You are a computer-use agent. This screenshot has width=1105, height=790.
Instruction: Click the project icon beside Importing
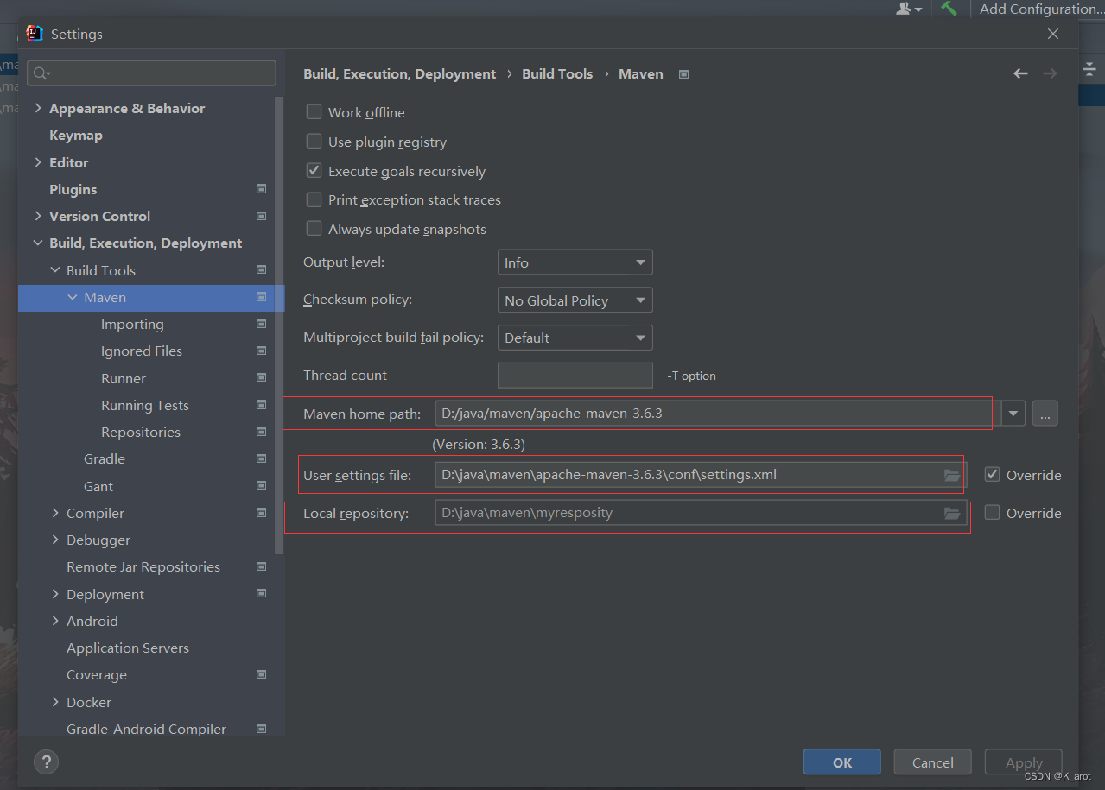[262, 324]
